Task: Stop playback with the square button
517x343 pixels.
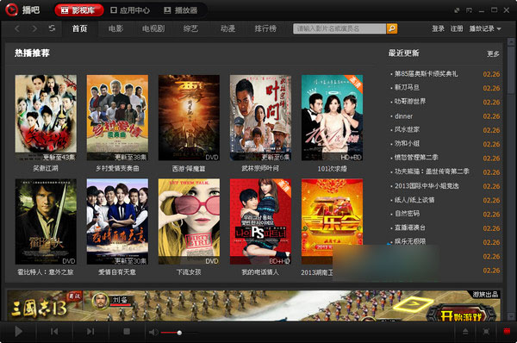Action: point(127,331)
